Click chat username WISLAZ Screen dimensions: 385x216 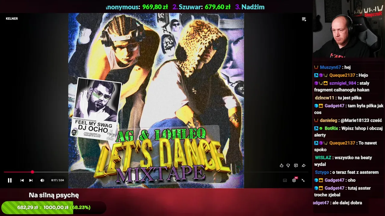pyautogui.click(x=323, y=157)
